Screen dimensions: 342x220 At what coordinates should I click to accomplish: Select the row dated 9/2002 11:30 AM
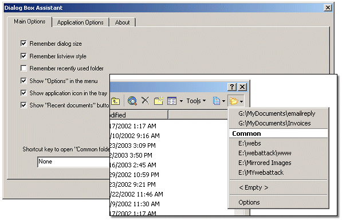point(135,204)
